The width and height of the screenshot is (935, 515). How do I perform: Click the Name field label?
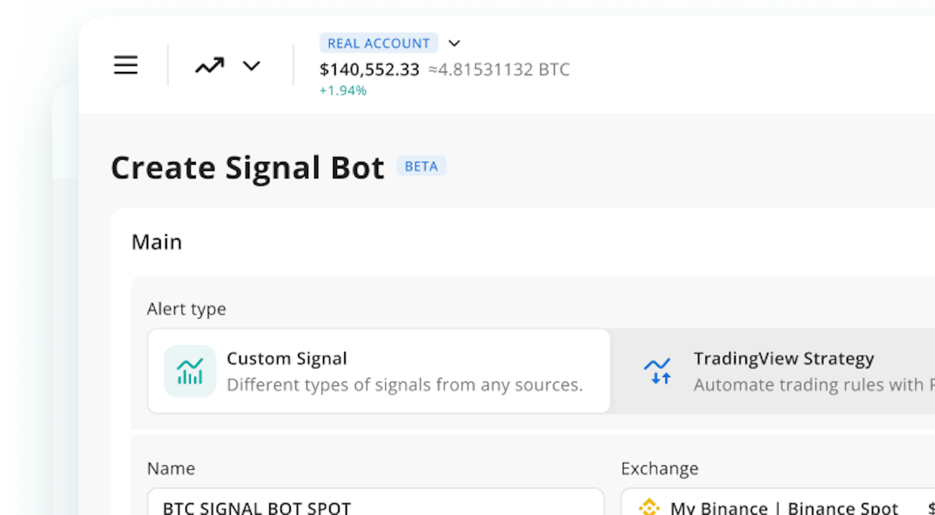tap(171, 468)
